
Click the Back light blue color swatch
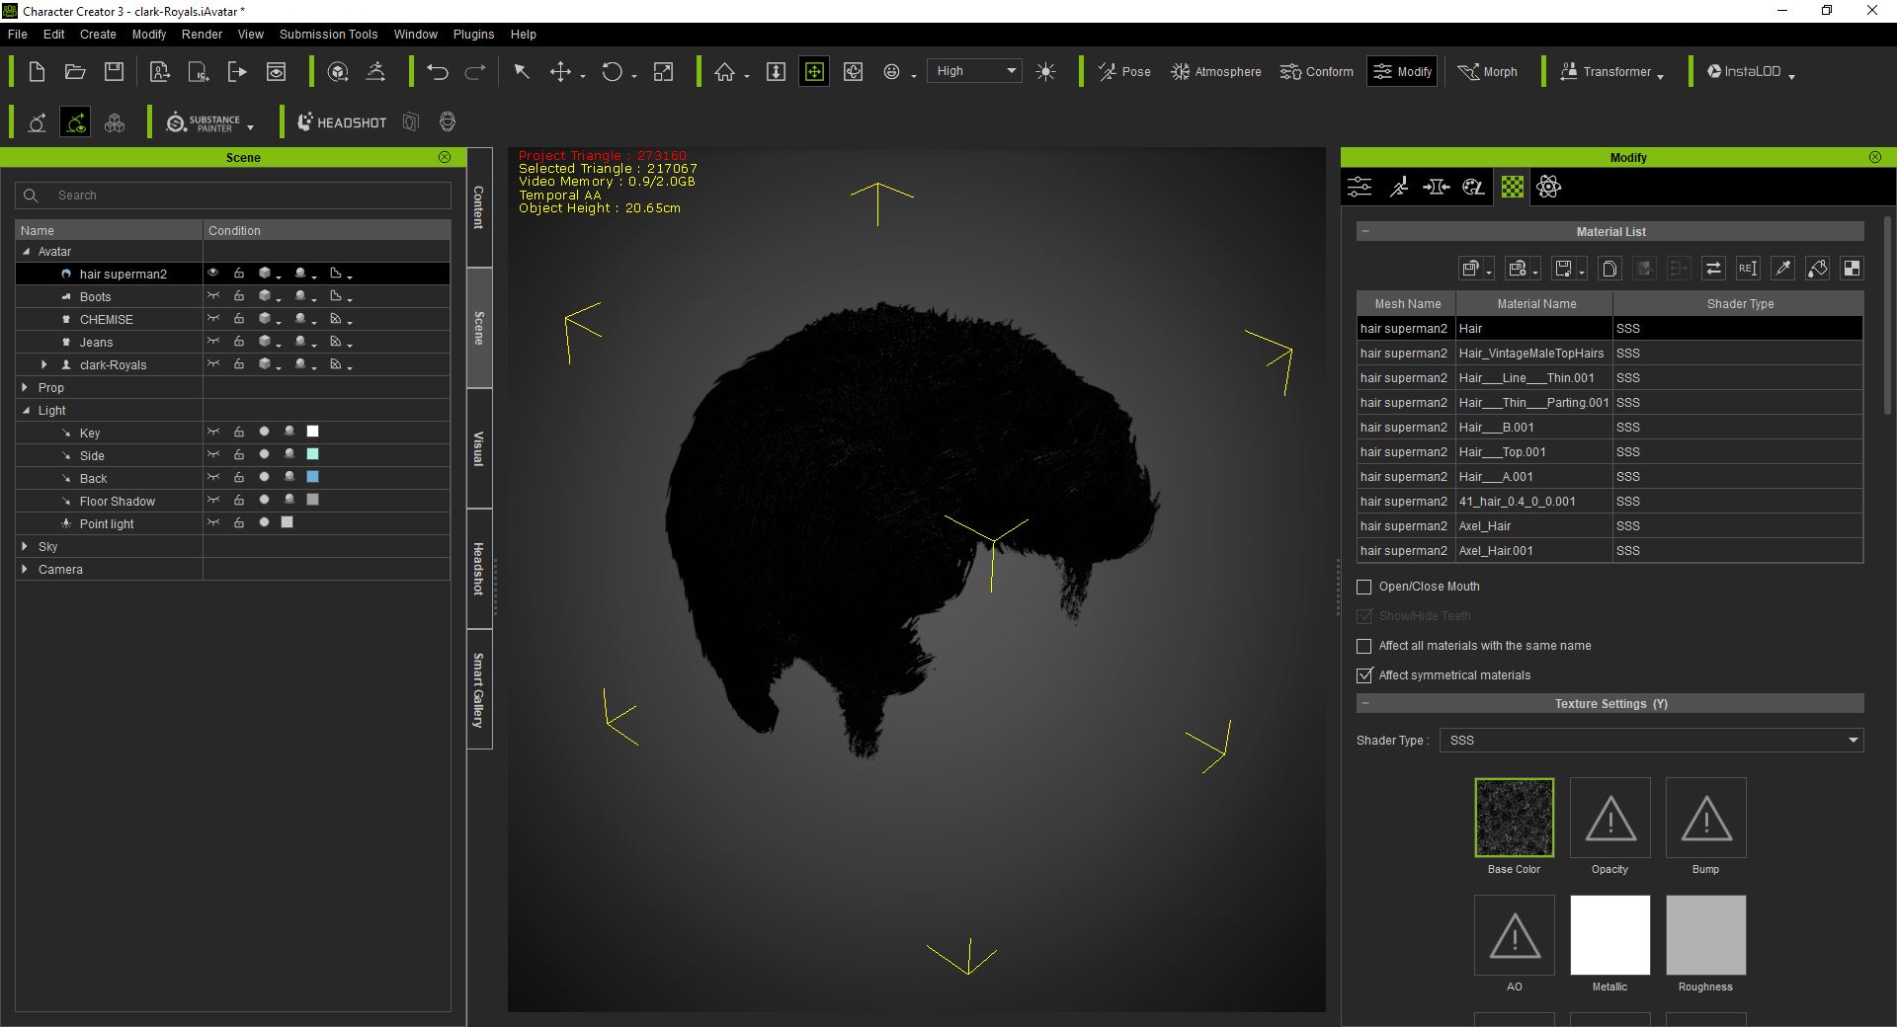(313, 477)
